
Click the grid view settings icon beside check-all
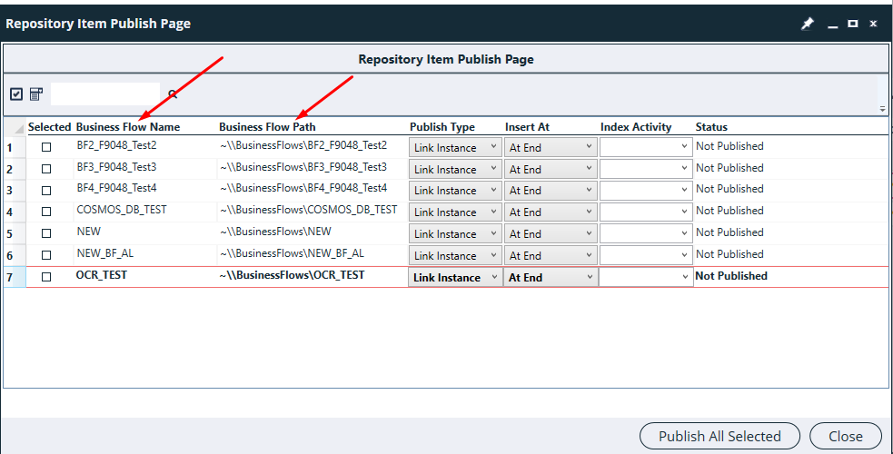(x=36, y=94)
